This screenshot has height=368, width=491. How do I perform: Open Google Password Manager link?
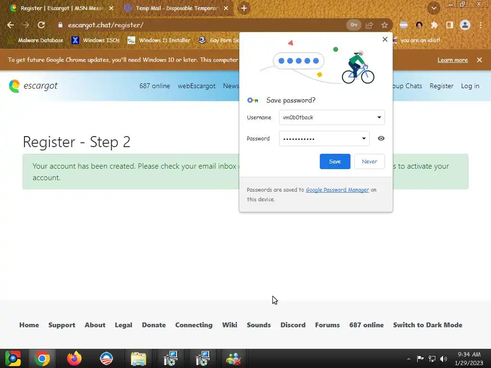(x=337, y=190)
